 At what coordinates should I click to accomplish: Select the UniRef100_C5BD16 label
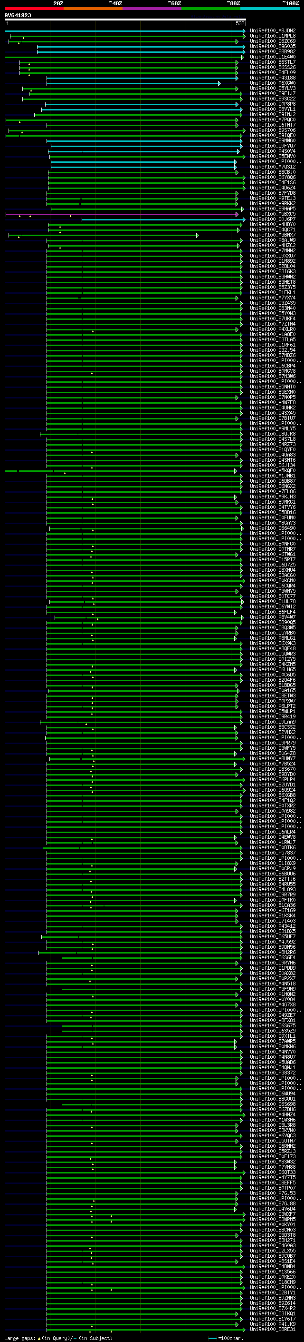tap(273, 513)
